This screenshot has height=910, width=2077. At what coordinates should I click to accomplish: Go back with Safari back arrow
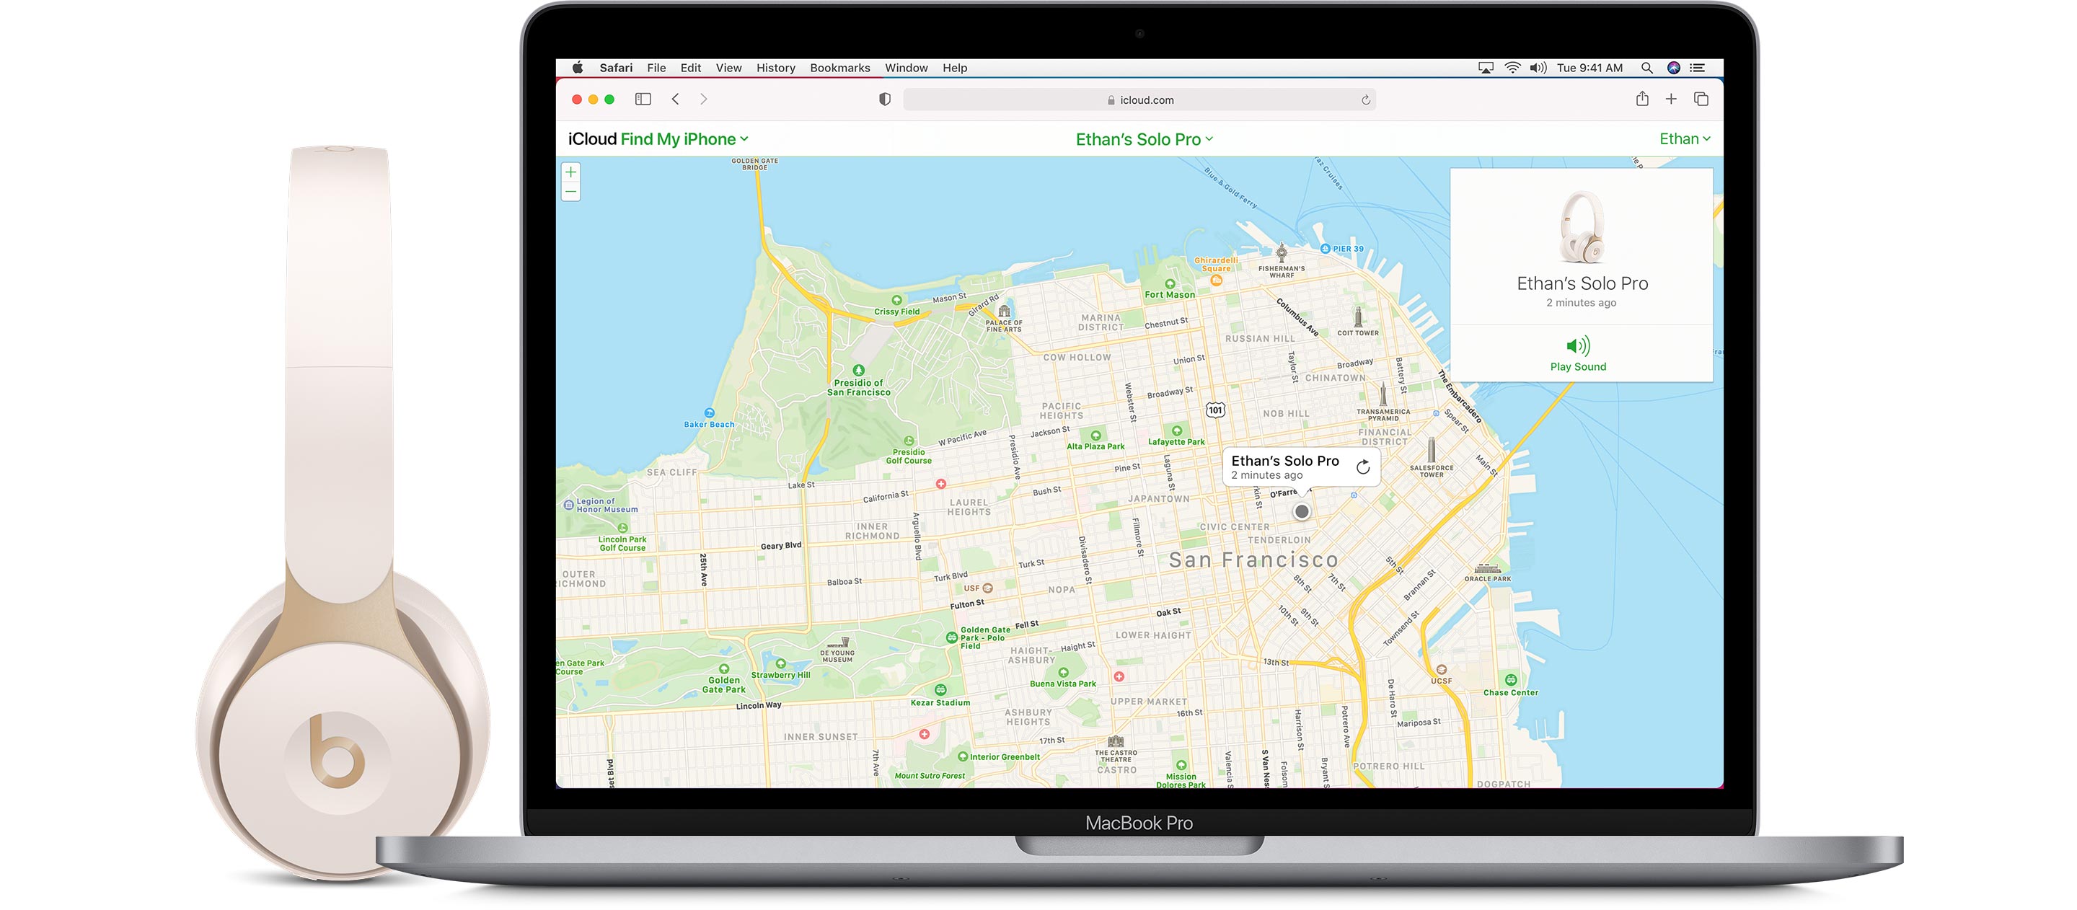point(676,99)
